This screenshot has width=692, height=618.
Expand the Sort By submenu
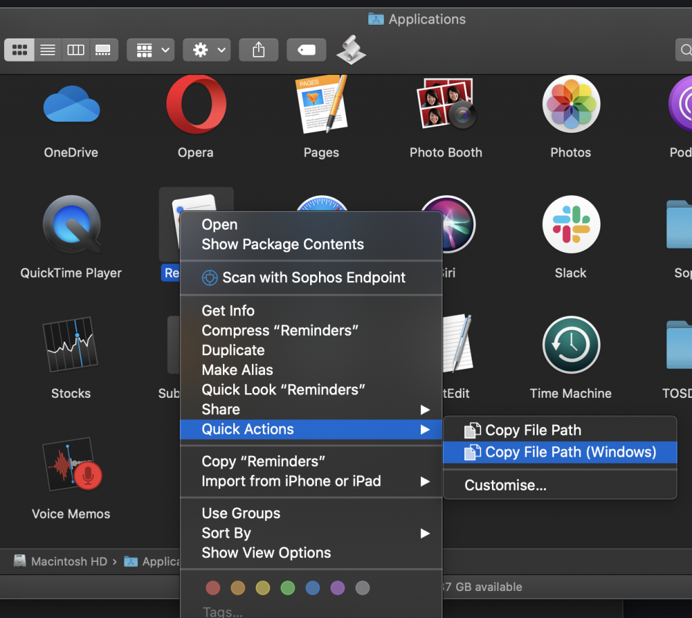[311, 533]
